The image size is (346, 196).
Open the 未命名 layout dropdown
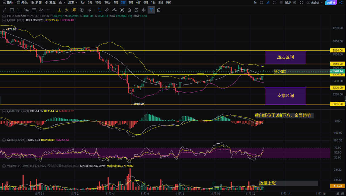pos(315,2)
